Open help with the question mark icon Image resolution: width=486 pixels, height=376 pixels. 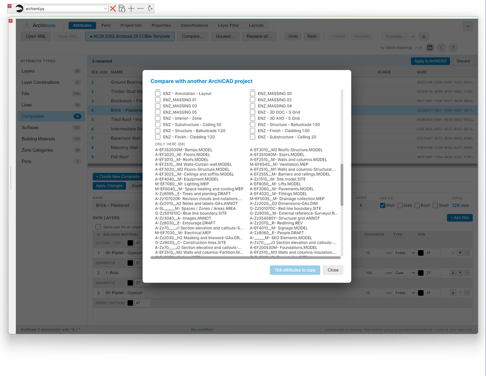click(x=453, y=47)
